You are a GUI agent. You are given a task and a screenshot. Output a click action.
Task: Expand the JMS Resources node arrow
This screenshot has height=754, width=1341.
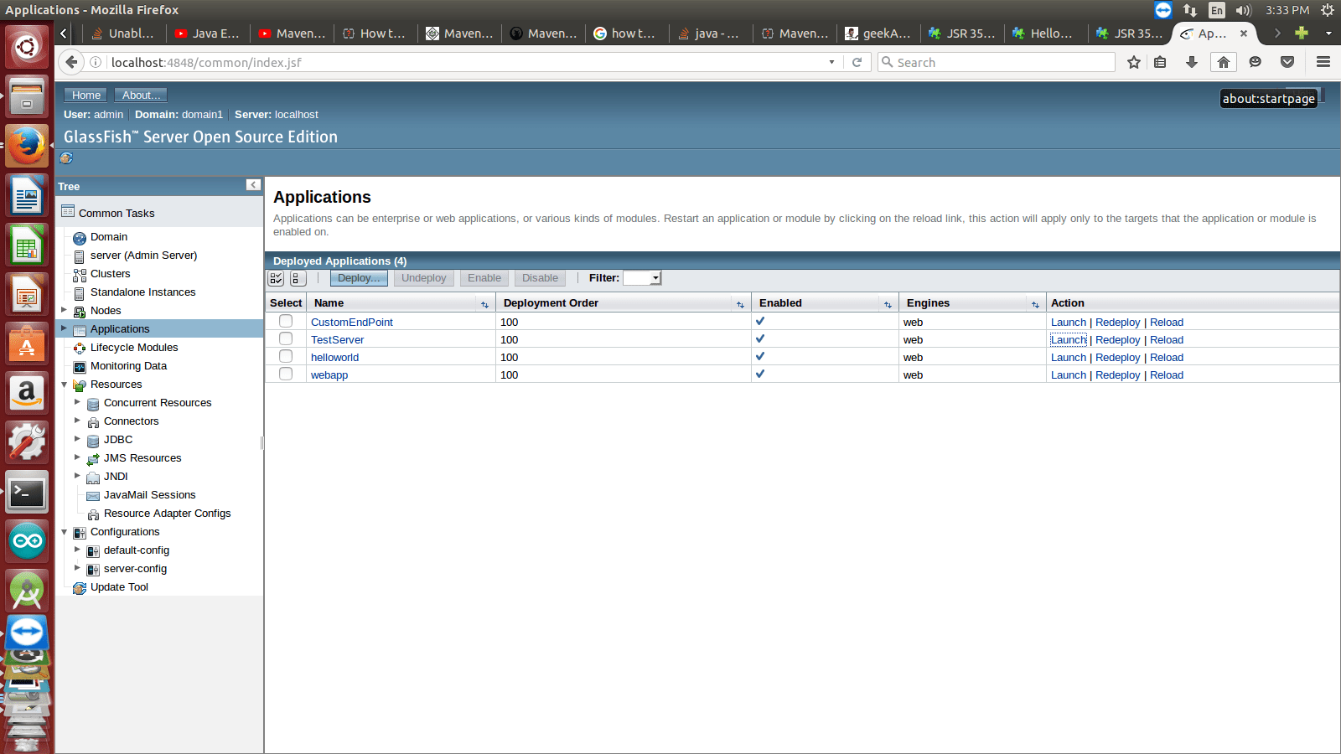coord(77,457)
